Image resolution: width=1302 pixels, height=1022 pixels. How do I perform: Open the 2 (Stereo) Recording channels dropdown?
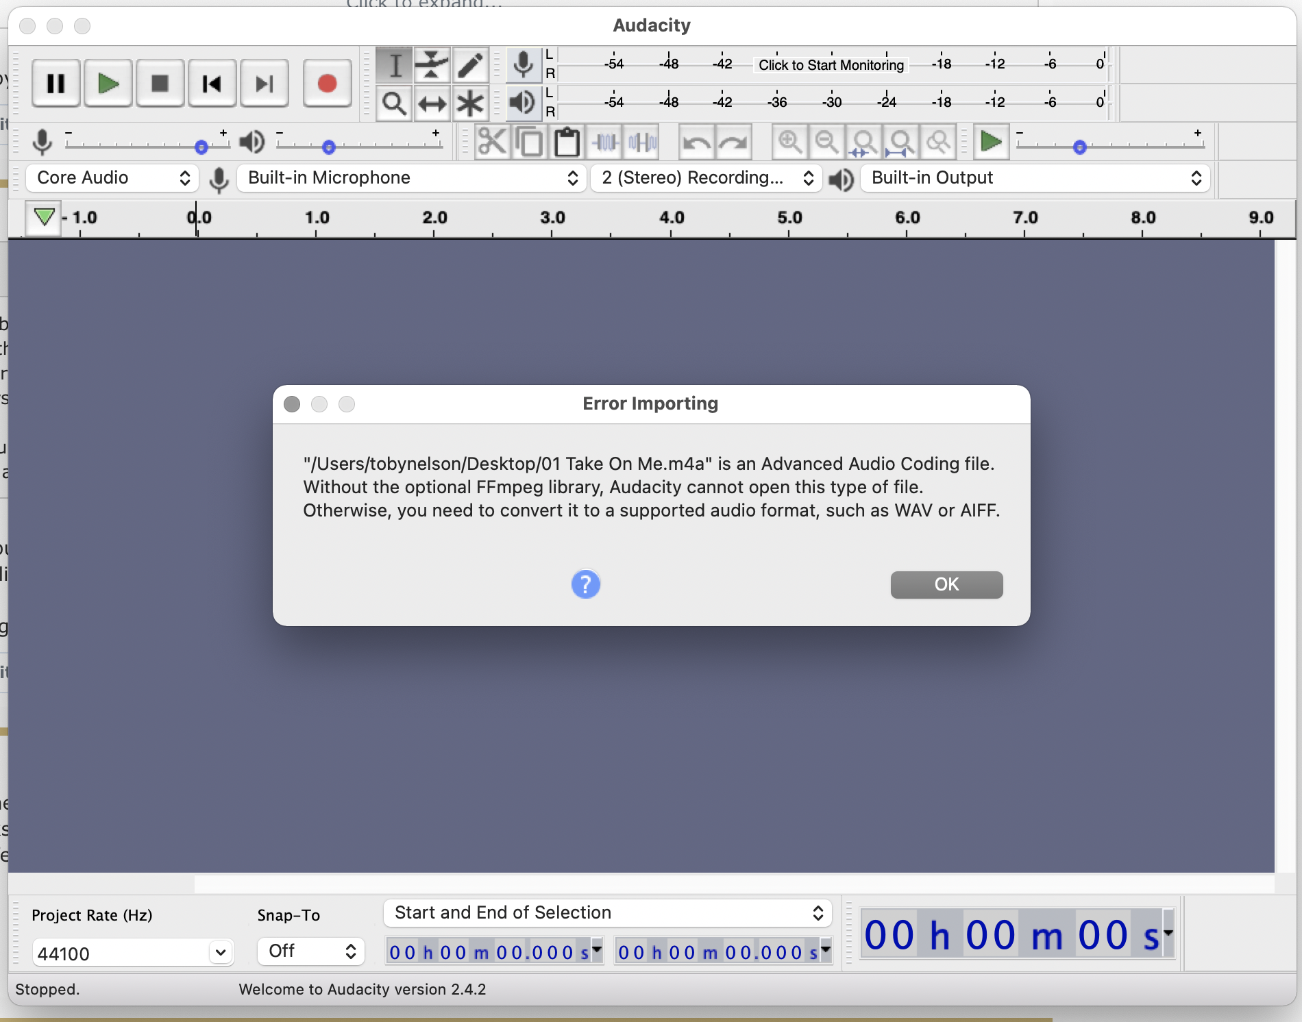[707, 178]
